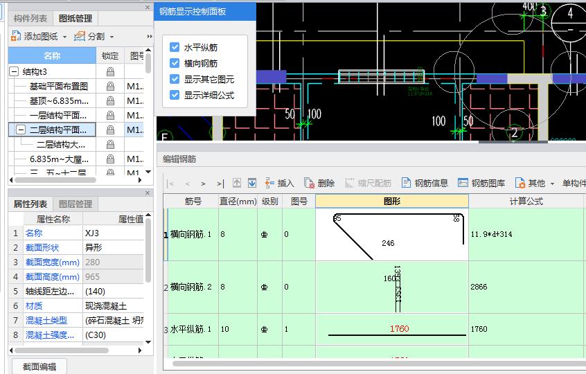Open 钢筋图库 library
This screenshot has height=374, width=586.
pyautogui.click(x=481, y=183)
